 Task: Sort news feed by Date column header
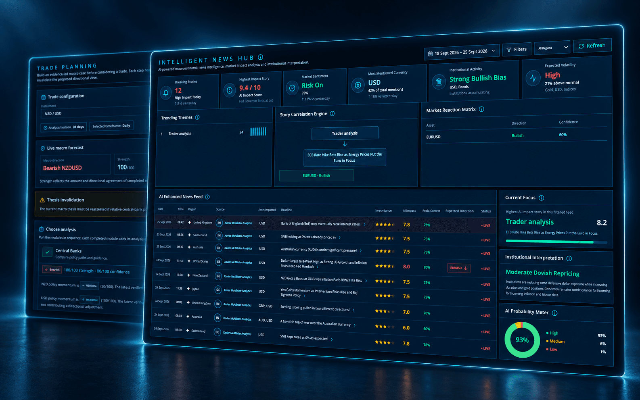click(161, 209)
